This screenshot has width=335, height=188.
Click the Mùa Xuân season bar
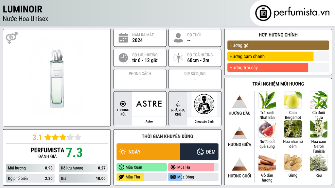[142, 167]
